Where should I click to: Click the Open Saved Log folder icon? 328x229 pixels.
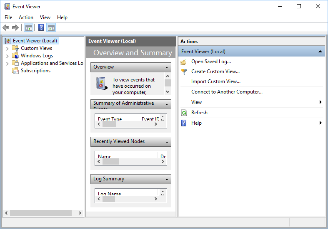[x=183, y=62]
